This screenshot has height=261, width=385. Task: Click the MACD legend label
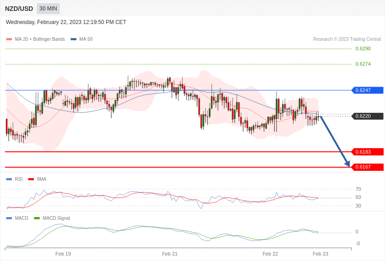click(22, 218)
